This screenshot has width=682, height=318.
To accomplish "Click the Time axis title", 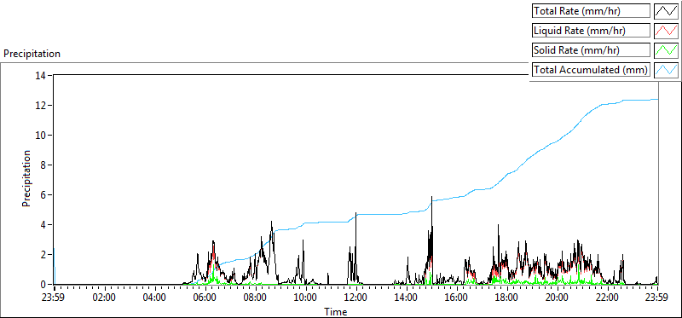I will point(335,311).
